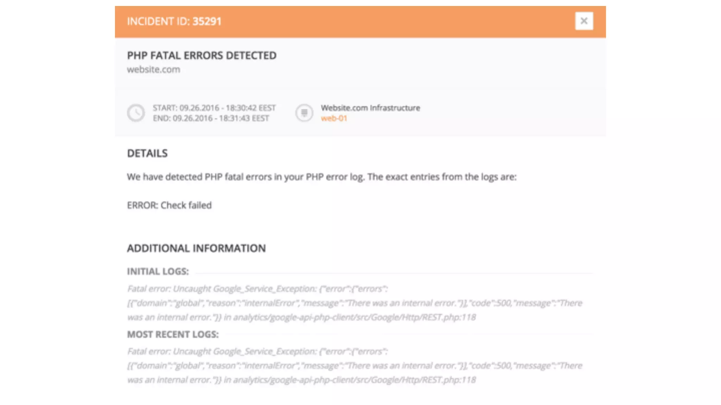This screenshot has width=721, height=405.
Task: Click the website.com domain text
Action: (153, 70)
